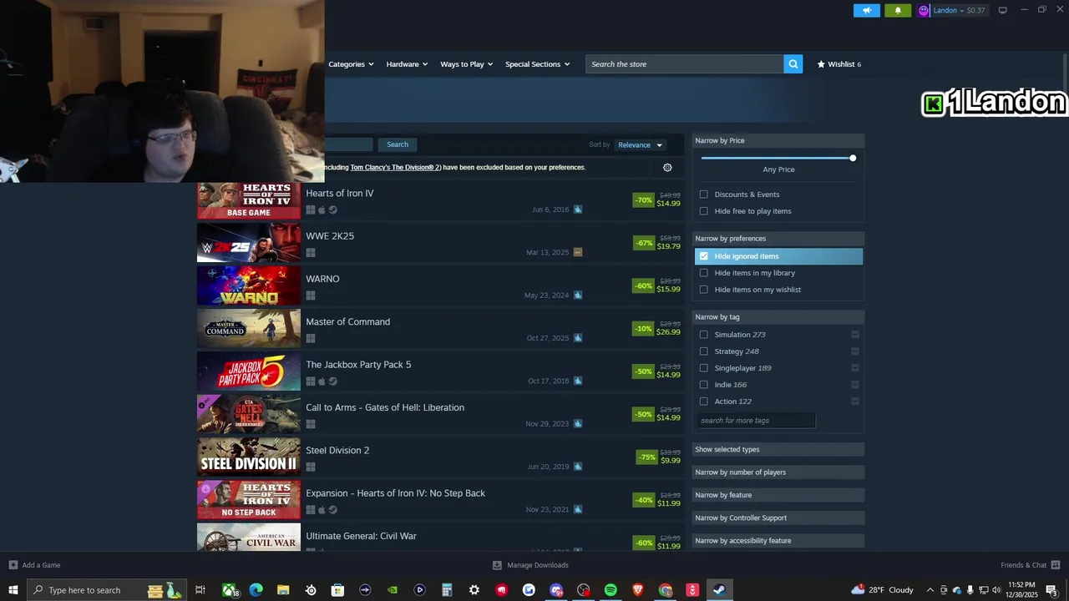The height and width of the screenshot is (601, 1069).
Task: Expand Narrow by number of players
Action: (x=778, y=472)
